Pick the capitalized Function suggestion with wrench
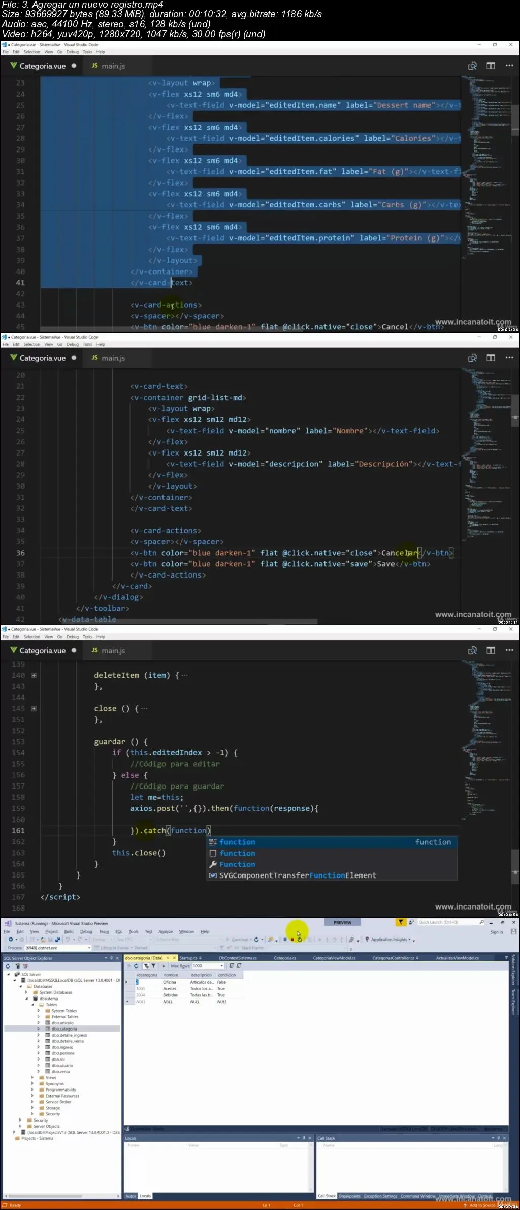520x1210 pixels. click(332, 864)
